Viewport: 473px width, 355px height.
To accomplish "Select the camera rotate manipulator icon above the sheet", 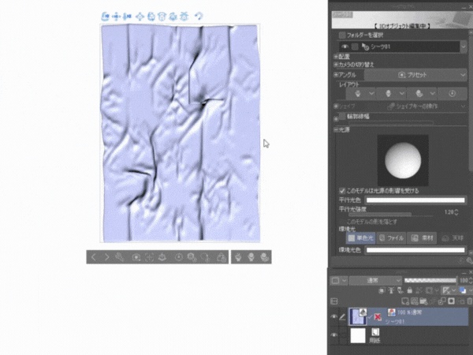I will (106, 17).
